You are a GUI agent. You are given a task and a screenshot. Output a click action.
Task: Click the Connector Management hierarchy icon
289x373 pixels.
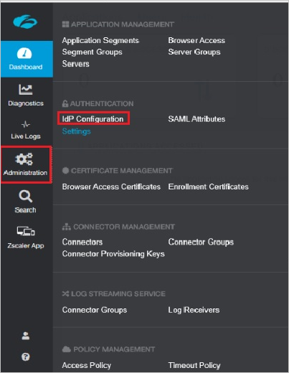click(x=67, y=227)
